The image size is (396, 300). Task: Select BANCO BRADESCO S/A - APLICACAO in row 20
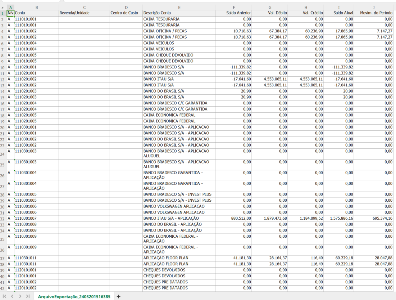click(x=179, y=127)
